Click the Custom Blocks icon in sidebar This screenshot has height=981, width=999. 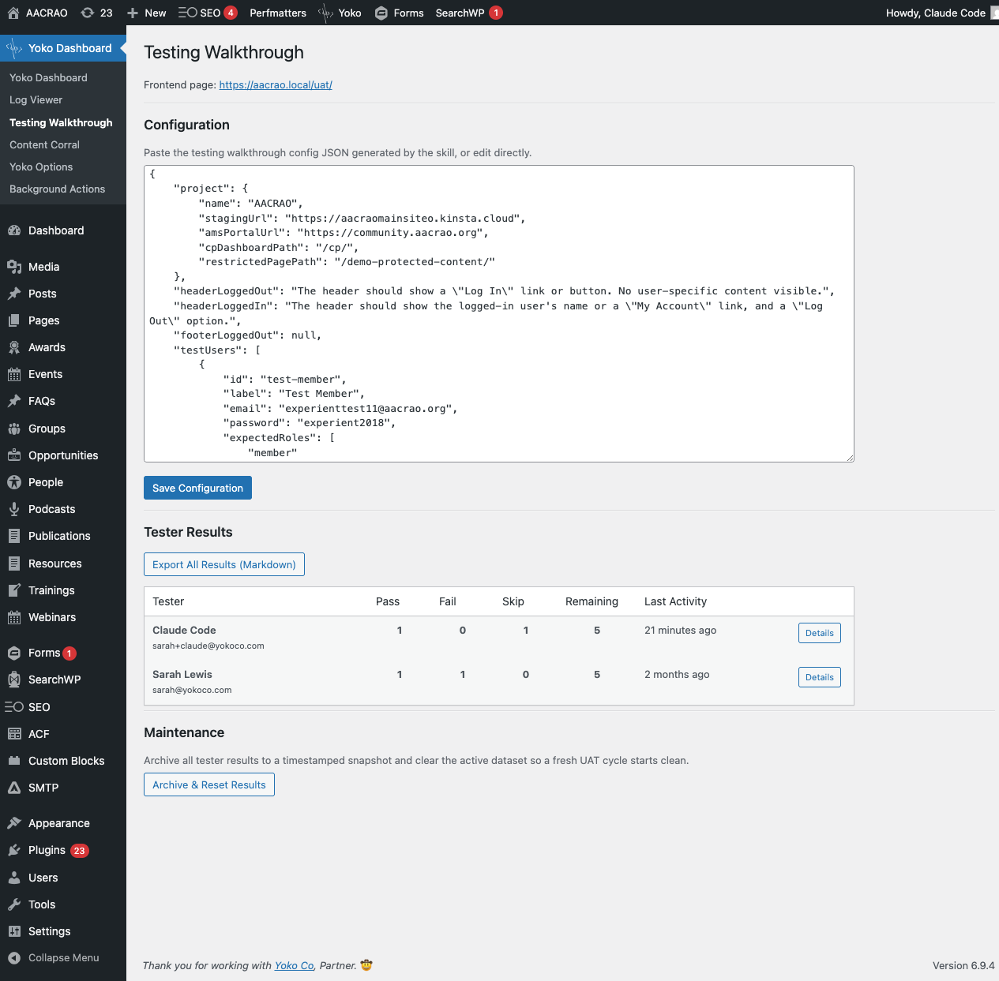(14, 761)
